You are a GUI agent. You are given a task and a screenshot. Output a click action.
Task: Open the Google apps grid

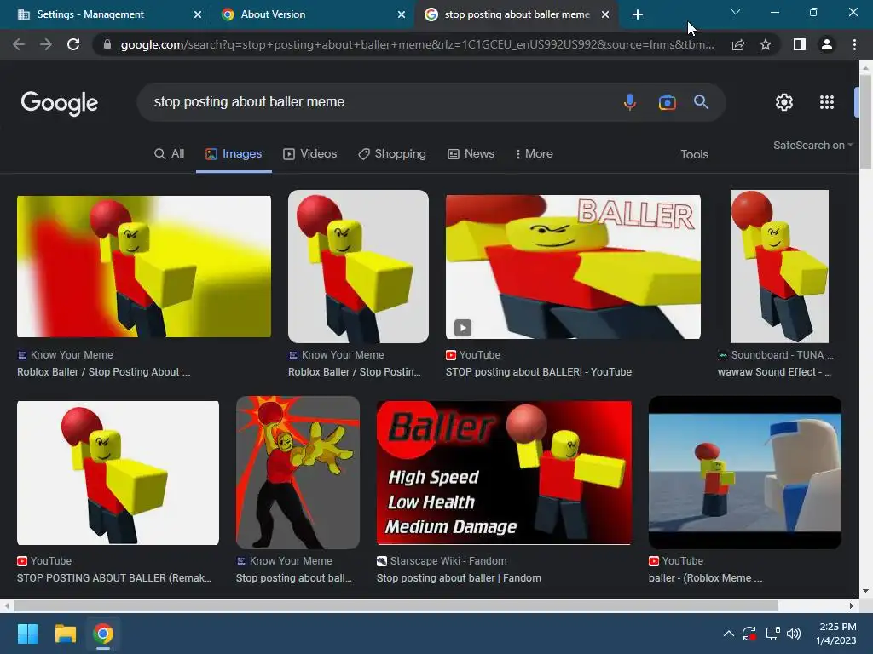827,102
